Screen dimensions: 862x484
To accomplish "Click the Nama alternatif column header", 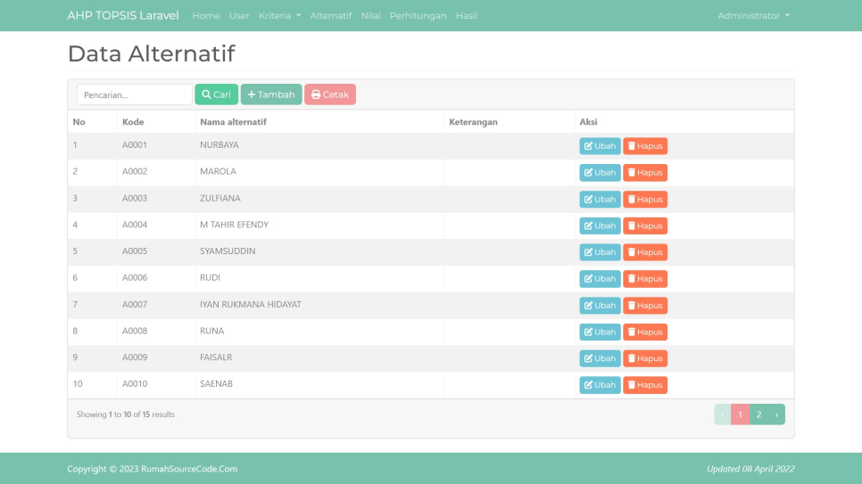I will click(233, 122).
